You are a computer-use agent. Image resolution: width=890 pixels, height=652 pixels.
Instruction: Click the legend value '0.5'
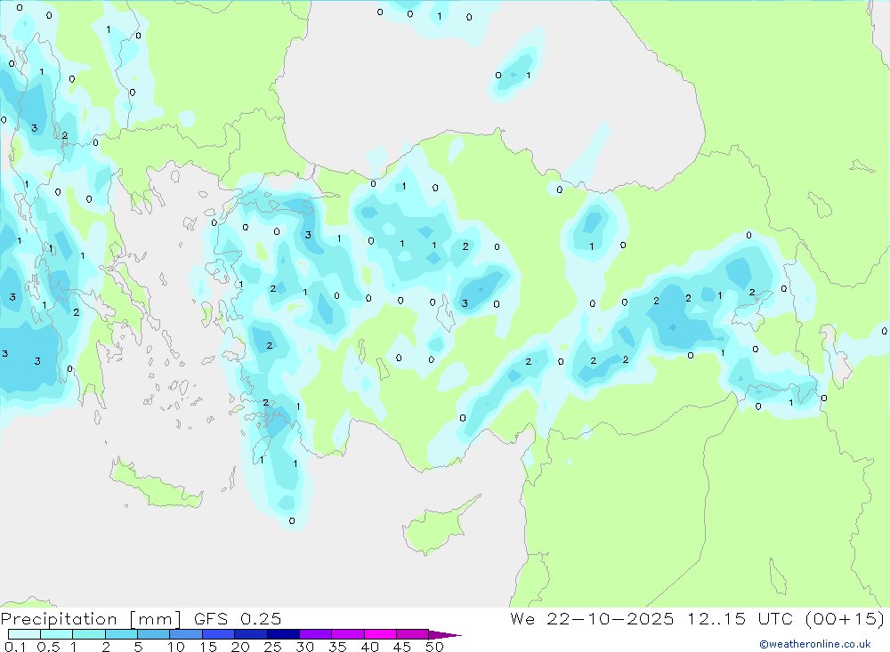tap(48, 647)
